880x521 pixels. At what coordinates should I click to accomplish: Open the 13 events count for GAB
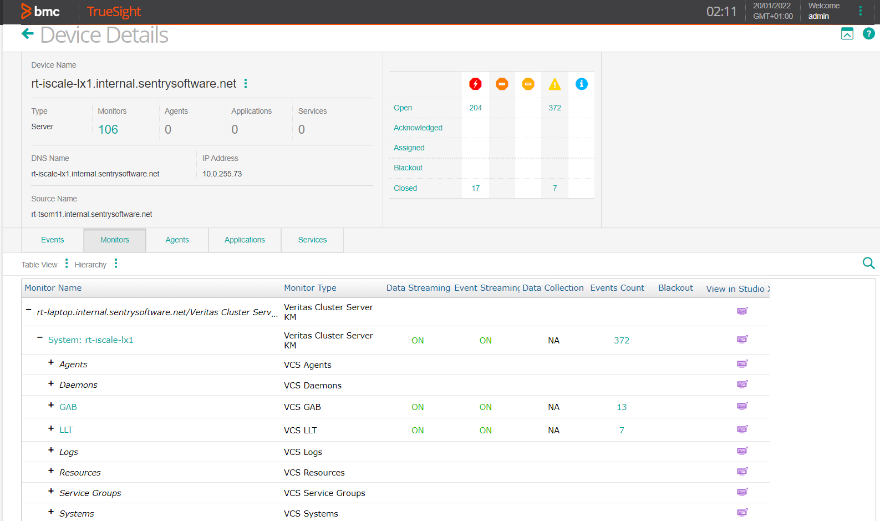[x=622, y=407]
